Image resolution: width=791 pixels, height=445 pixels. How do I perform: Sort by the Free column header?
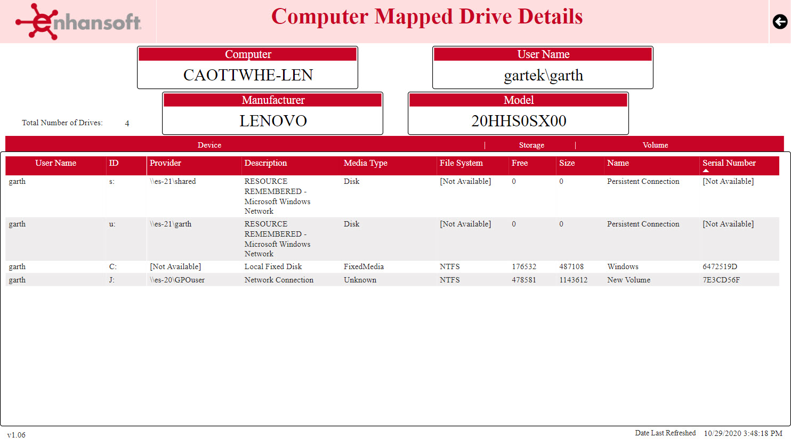(x=520, y=163)
